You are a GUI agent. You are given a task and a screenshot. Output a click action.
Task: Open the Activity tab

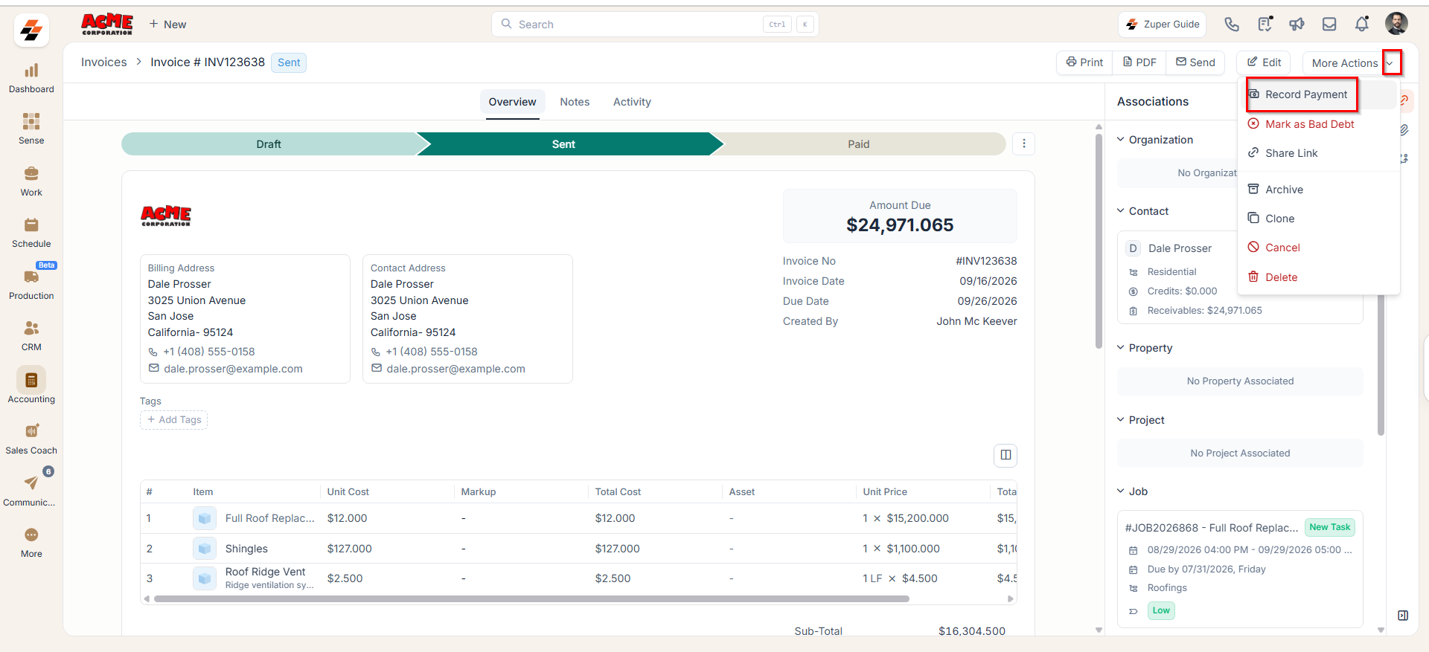click(x=632, y=102)
